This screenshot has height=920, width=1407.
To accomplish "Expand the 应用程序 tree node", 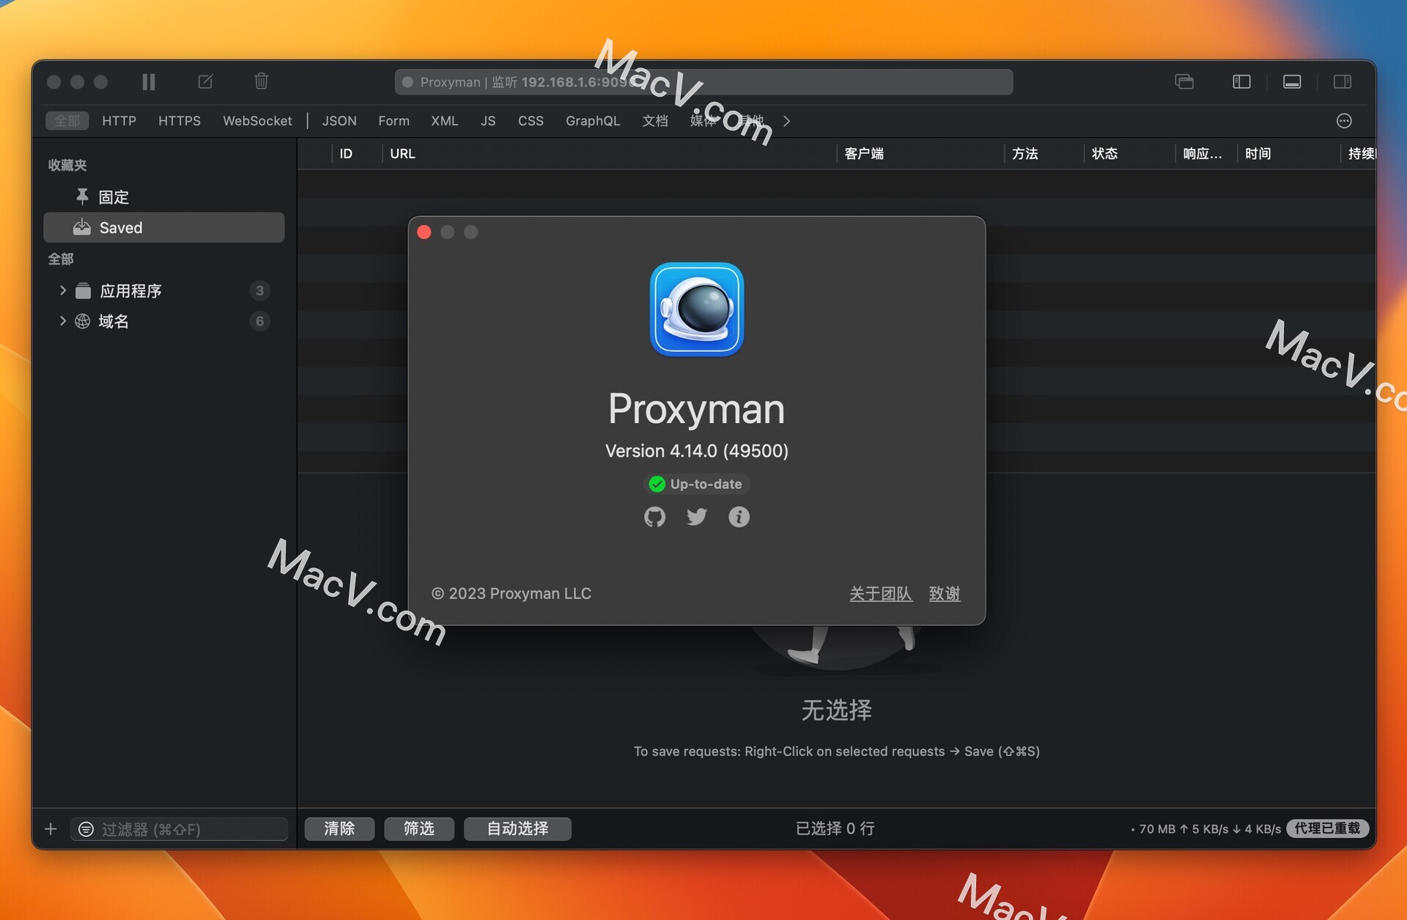I will pyautogui.click(x=63, y=291).
